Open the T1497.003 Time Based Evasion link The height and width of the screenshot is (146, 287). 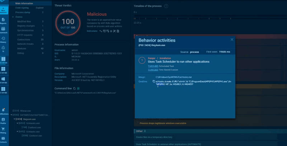(x=153, y=70)
